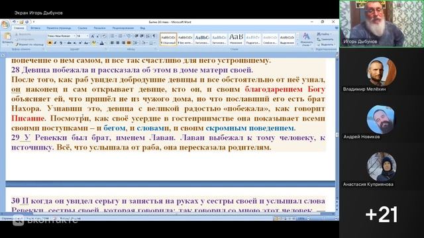This screenshot has height=238, width=424.
Task: Click the Grow Font icon
Action: point(93,36)
